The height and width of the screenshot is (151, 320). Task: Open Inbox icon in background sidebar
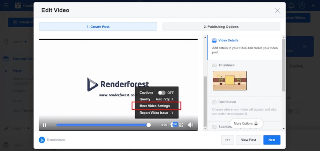click(x=6, y=145)
